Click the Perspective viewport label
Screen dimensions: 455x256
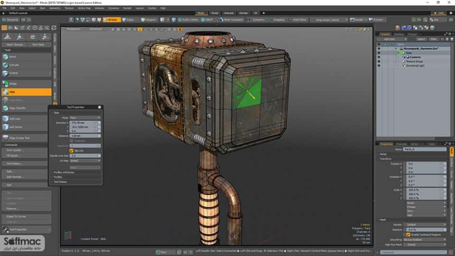point(73,29)
